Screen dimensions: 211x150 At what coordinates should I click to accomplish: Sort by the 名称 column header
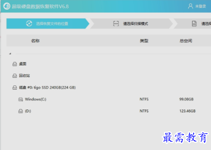[35, 40]
